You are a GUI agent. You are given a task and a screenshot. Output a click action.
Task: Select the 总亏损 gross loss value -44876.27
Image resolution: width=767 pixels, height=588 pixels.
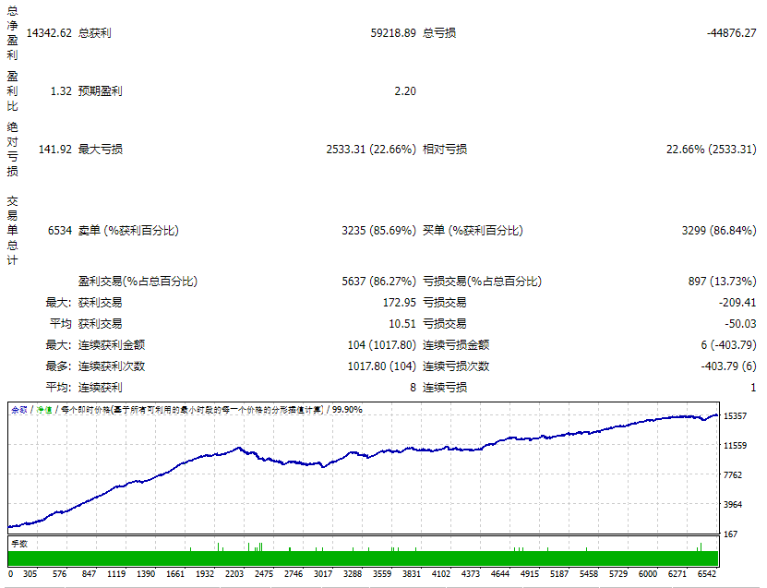(731, 33)
